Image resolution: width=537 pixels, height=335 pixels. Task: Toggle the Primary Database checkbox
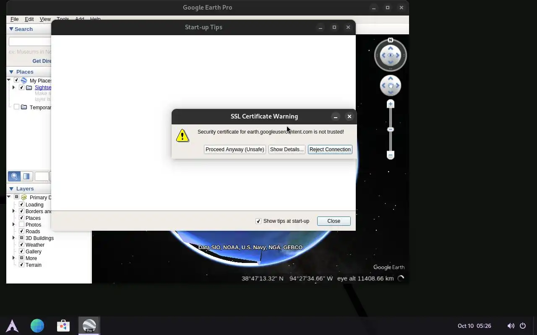tap(16, 197)
